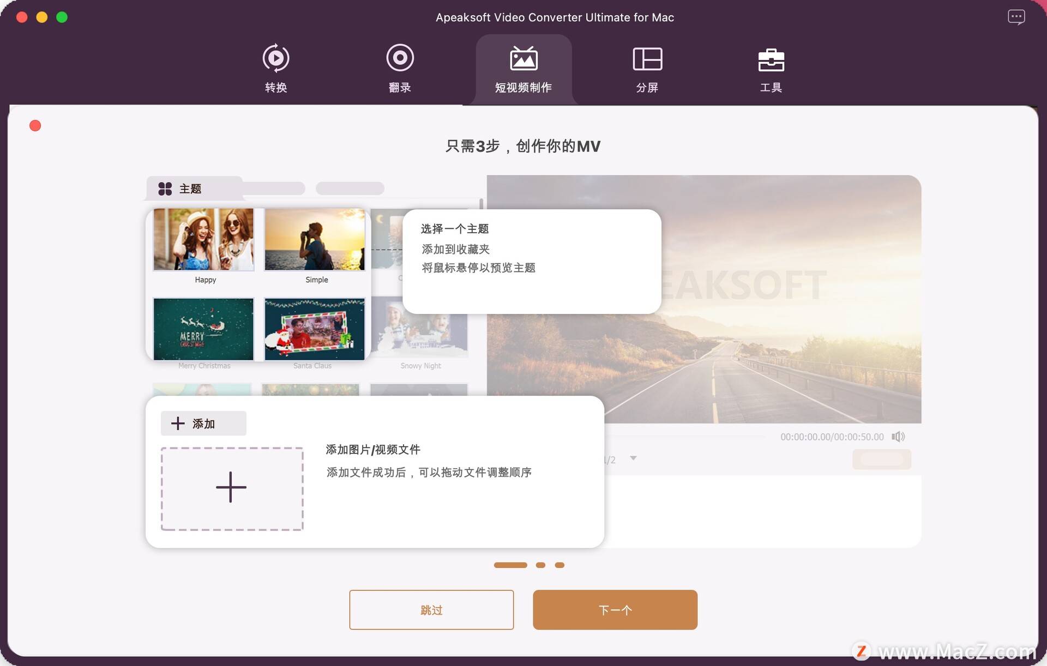Choose the Simple theme thumbnail
This screenshot has height=666, width=1047.
tap(315, 239)
